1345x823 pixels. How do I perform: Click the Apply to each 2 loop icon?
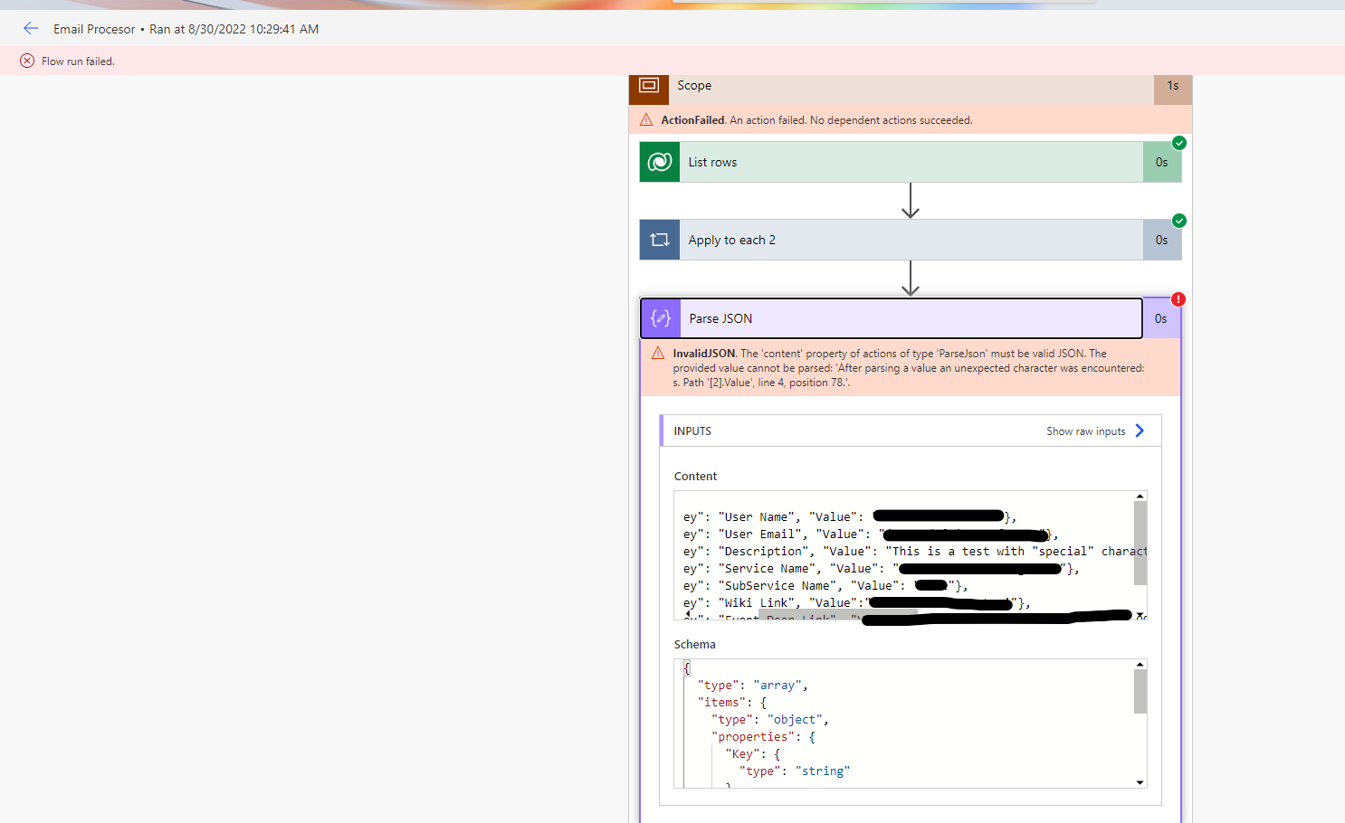pos(658,239)
